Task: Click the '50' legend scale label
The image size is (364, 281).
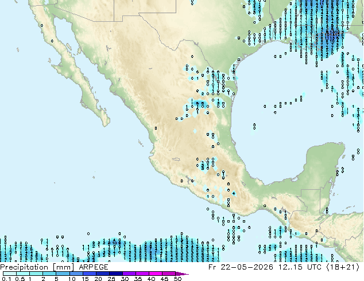Action: coord(177,279)
